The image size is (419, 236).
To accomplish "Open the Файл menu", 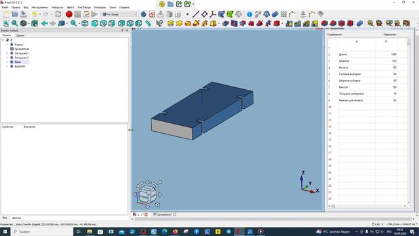I will coord(5,7).
